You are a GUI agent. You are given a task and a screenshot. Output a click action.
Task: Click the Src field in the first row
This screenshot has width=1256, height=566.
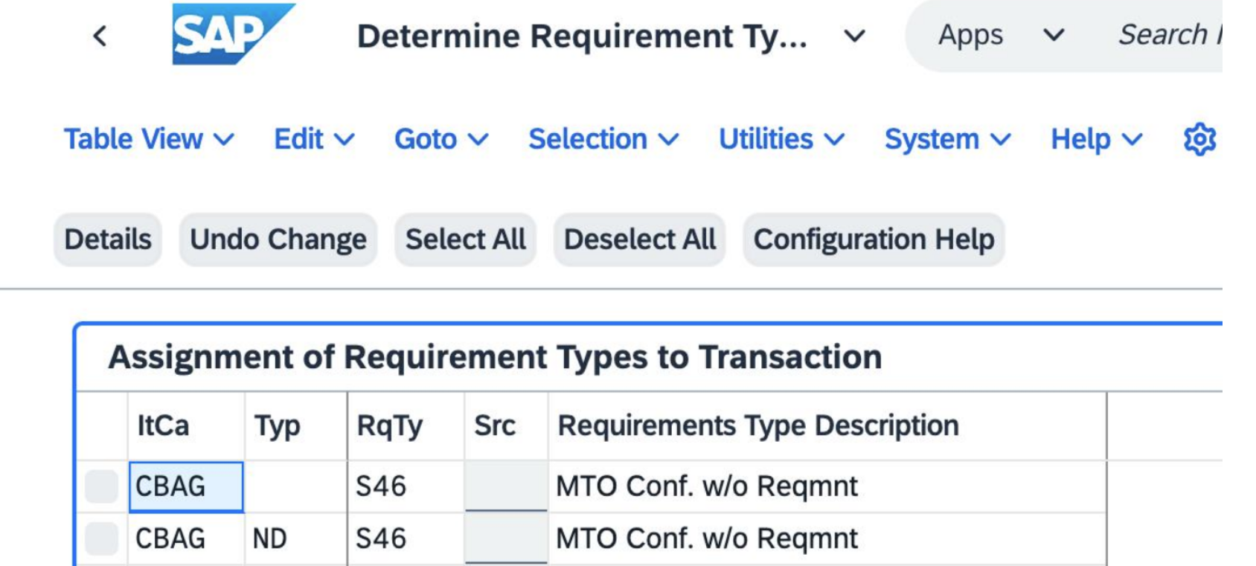pyautogui.click(x=506, y=486)
